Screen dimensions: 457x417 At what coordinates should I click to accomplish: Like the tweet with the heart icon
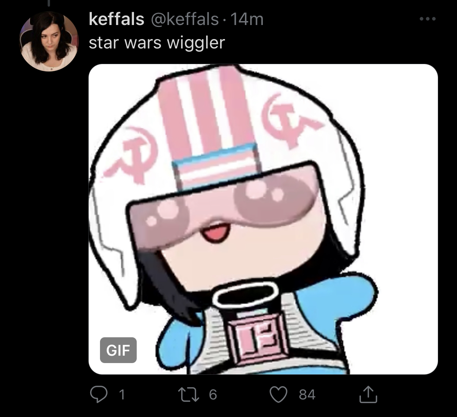click(x=278, y=394)
